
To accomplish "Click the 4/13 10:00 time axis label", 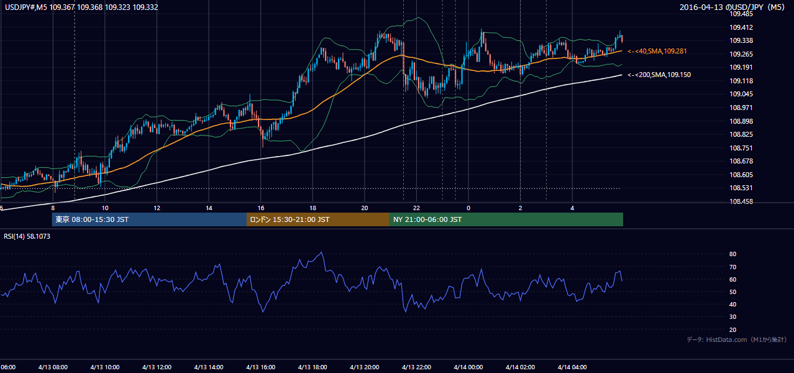I will pos(105,367).
